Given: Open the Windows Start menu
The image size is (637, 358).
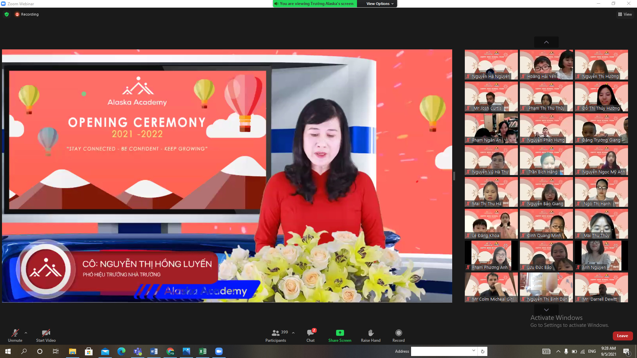Looking at the screenshot, I should click(8, 351).
